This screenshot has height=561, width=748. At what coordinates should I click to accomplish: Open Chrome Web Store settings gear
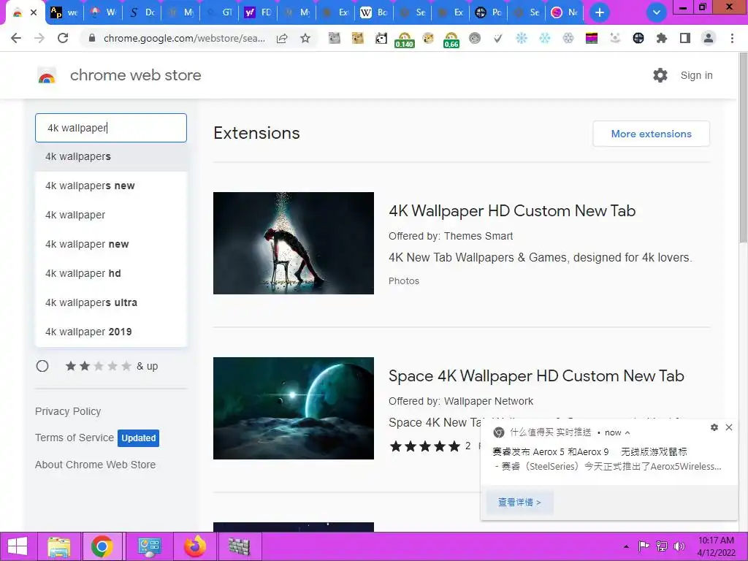pyautogui.click(x=660, y=75)
